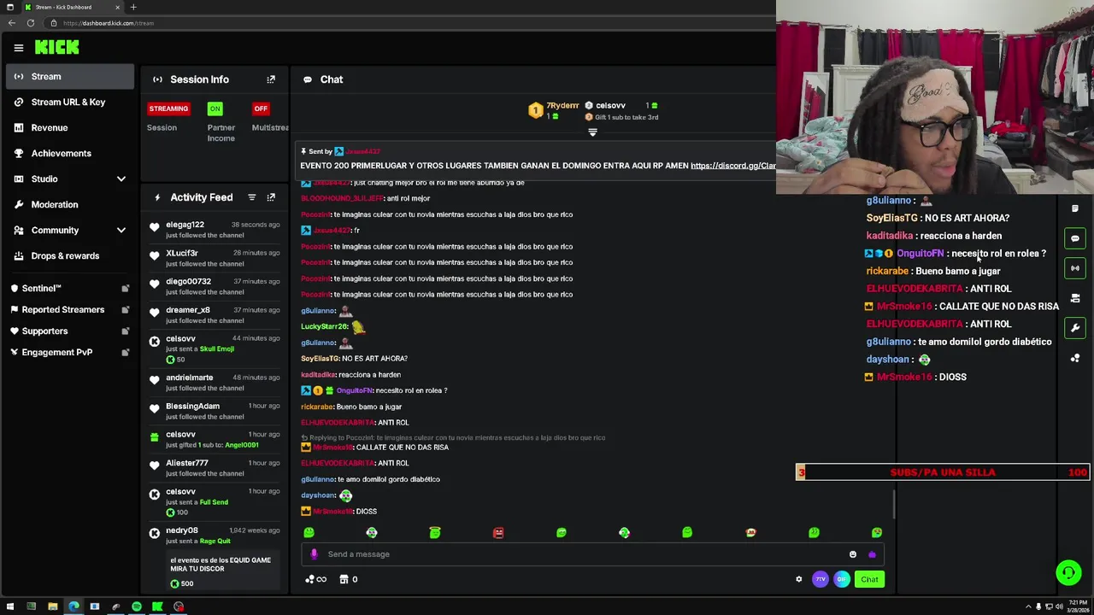
Task: Open Reported Streamers link
Action: pyautogui.click(x=70, y=309)
